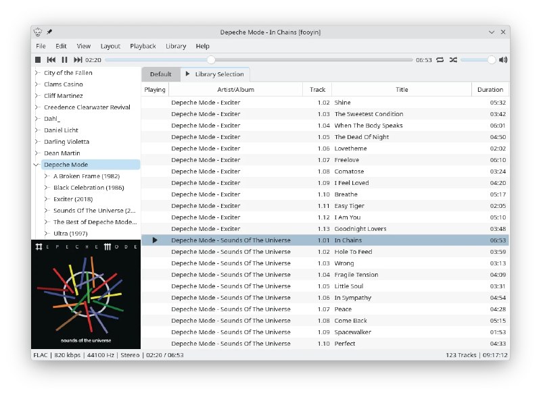This screenshot has width=541, height=397.
Task: Toggle repeat mode icon
Action: 440,60
